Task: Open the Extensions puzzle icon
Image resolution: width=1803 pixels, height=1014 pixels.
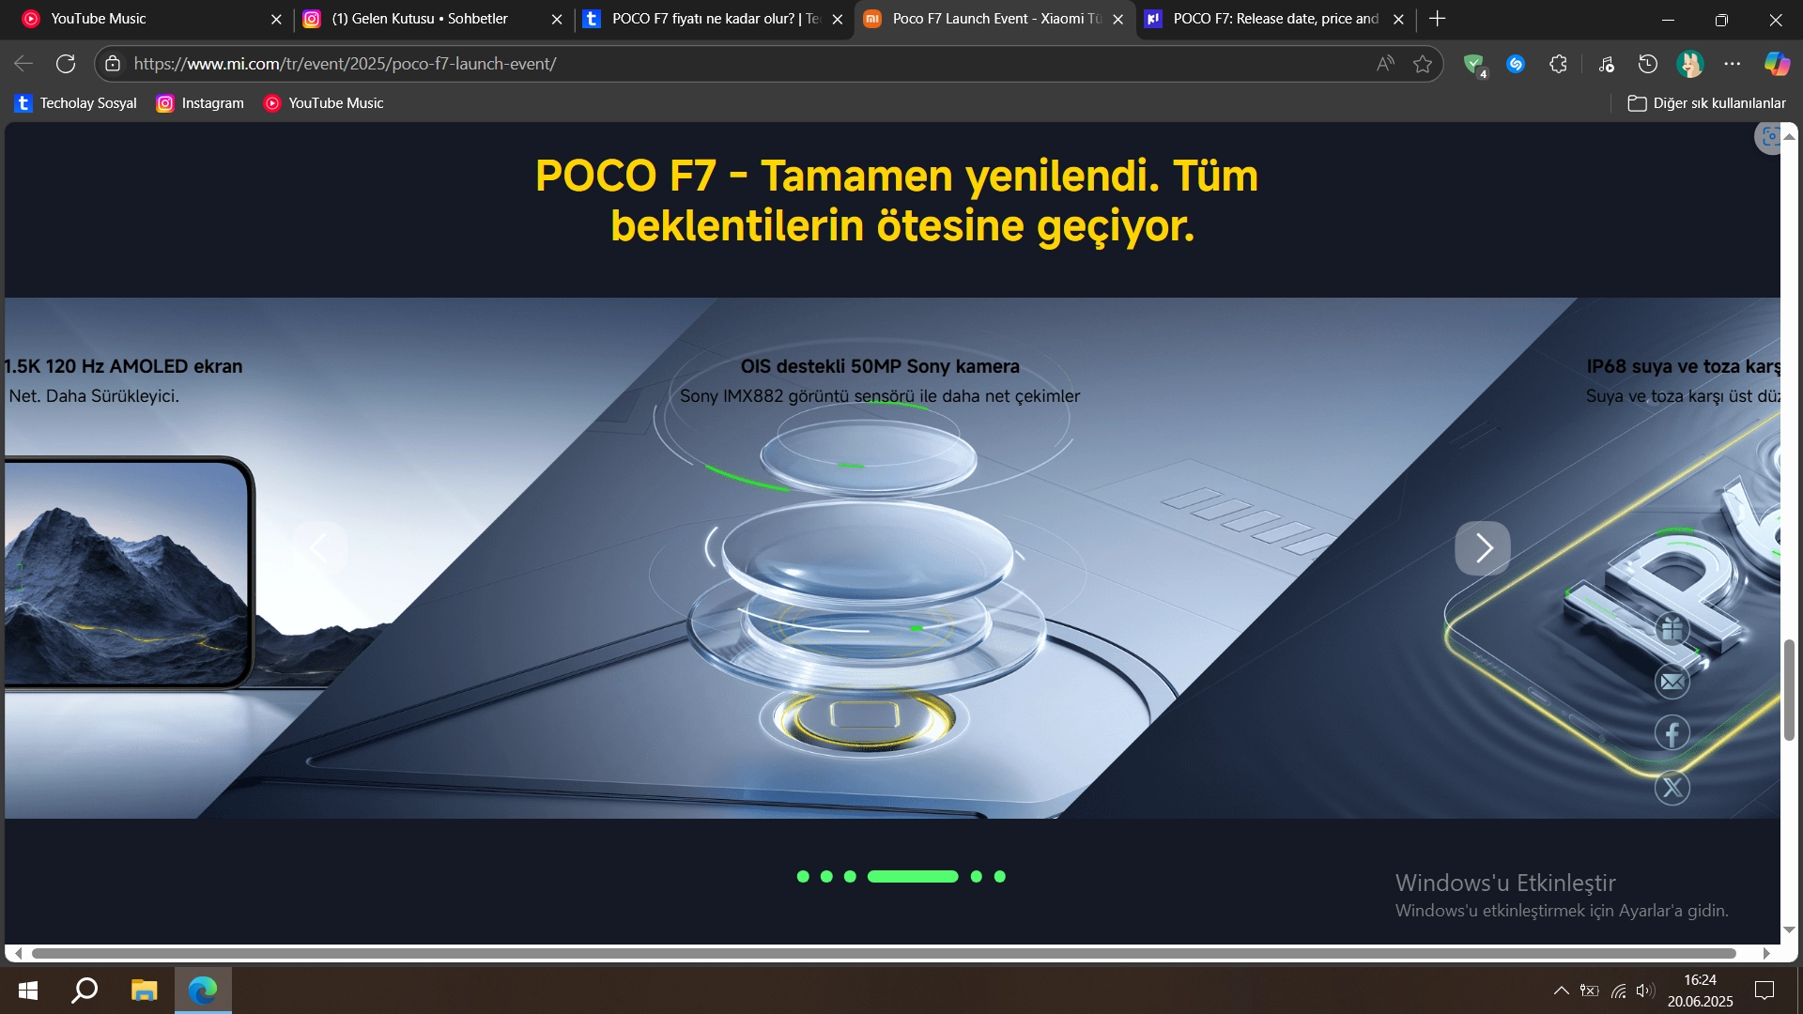Action: pyautogui.click(x=1558, y=64)
